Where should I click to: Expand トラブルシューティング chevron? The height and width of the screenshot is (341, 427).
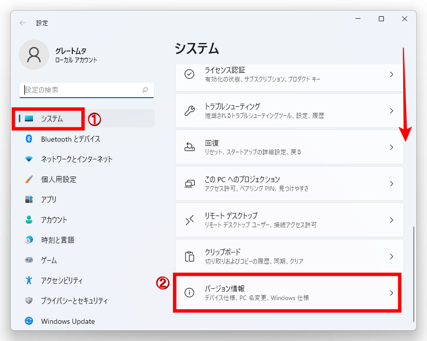pyautogui.click(x=392, y=111)
